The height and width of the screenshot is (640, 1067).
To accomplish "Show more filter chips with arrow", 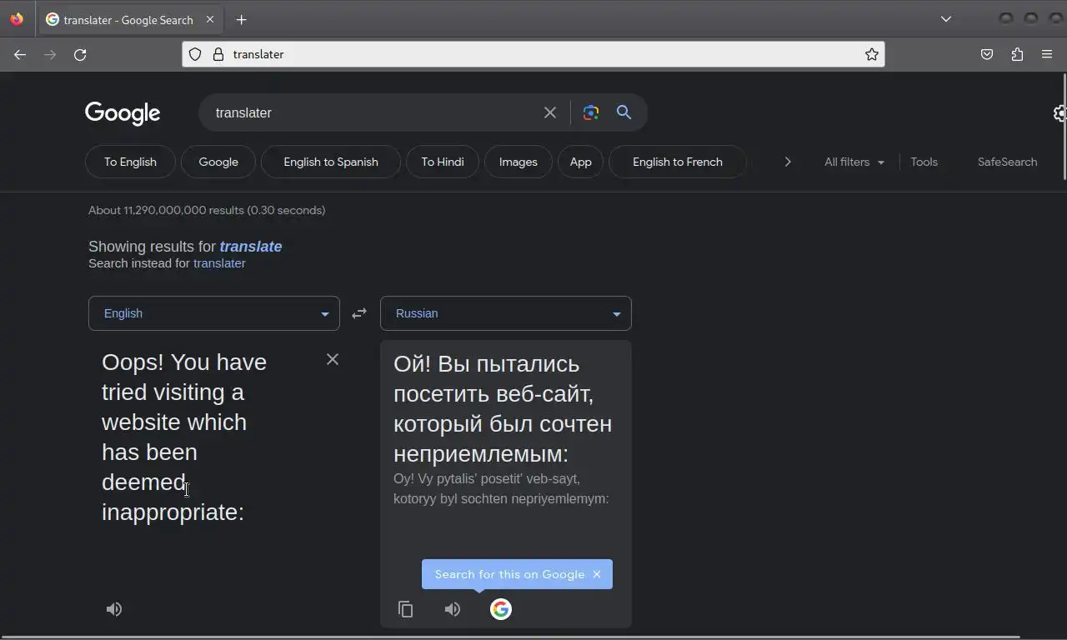I will click(788, 162).
